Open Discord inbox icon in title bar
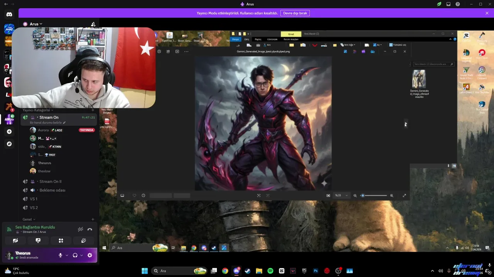Screen dimensions: 494x277 (x=448, y=4)
